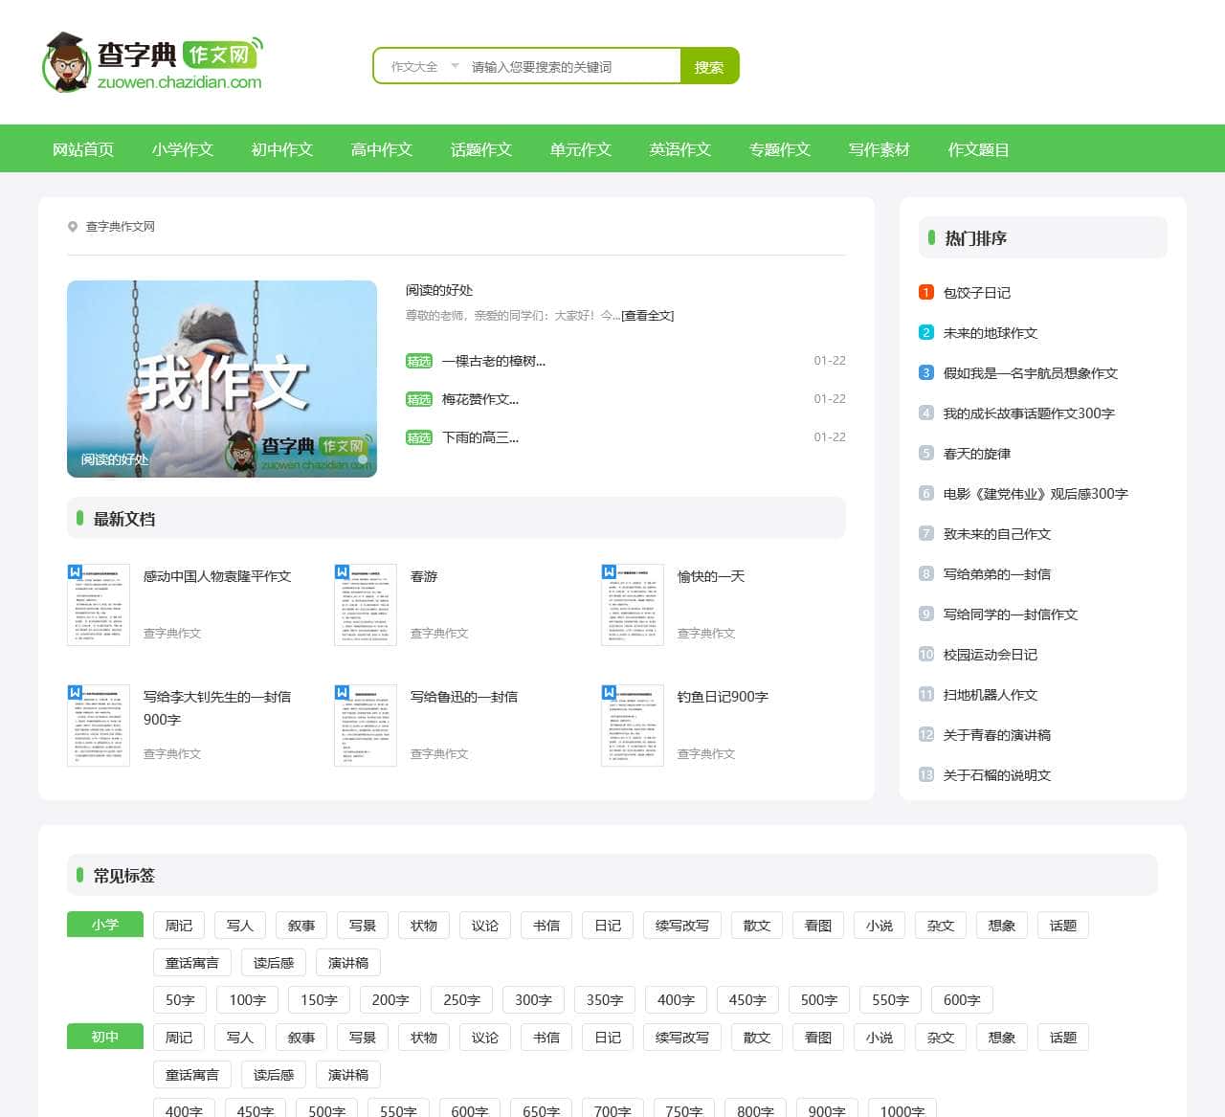Click rank badge 3 beside 假如我是一名宇航员想象作文
The width and height of the screenshot is (1225, 1117).
pyautogui.click(x=925, y=372)
